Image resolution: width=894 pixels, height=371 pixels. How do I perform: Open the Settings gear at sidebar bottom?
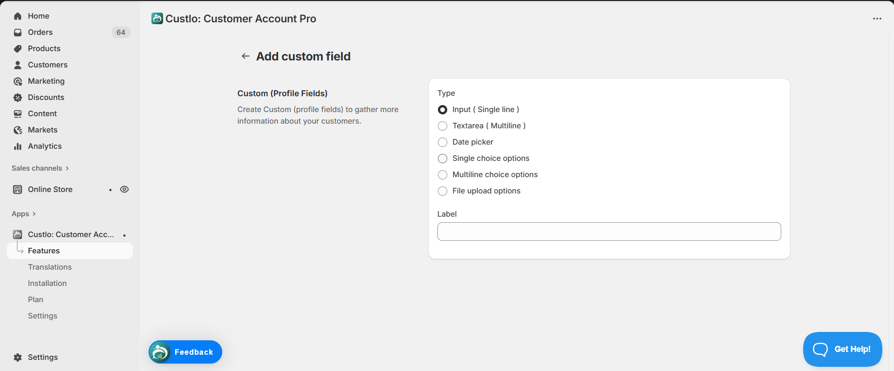[18, 358]
